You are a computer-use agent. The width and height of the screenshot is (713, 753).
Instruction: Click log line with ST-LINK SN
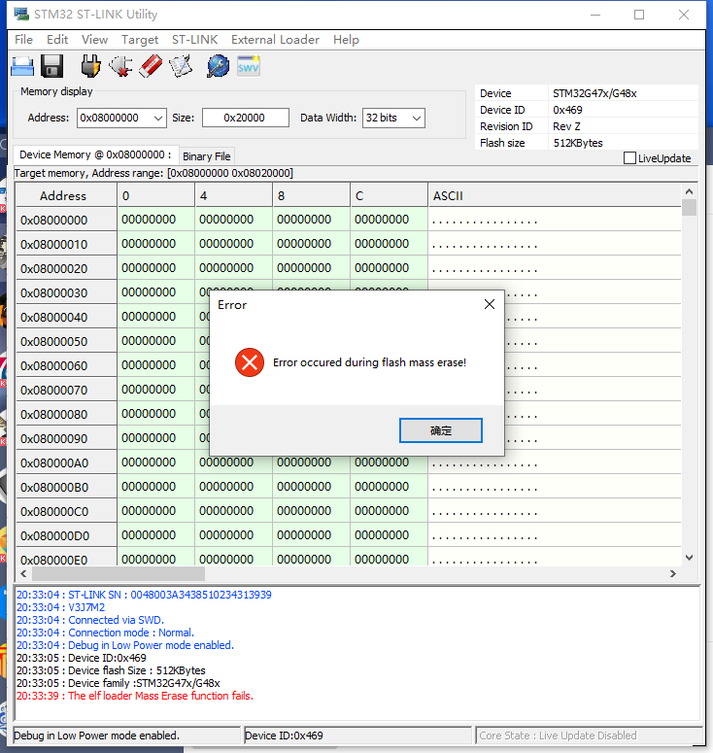144,595
